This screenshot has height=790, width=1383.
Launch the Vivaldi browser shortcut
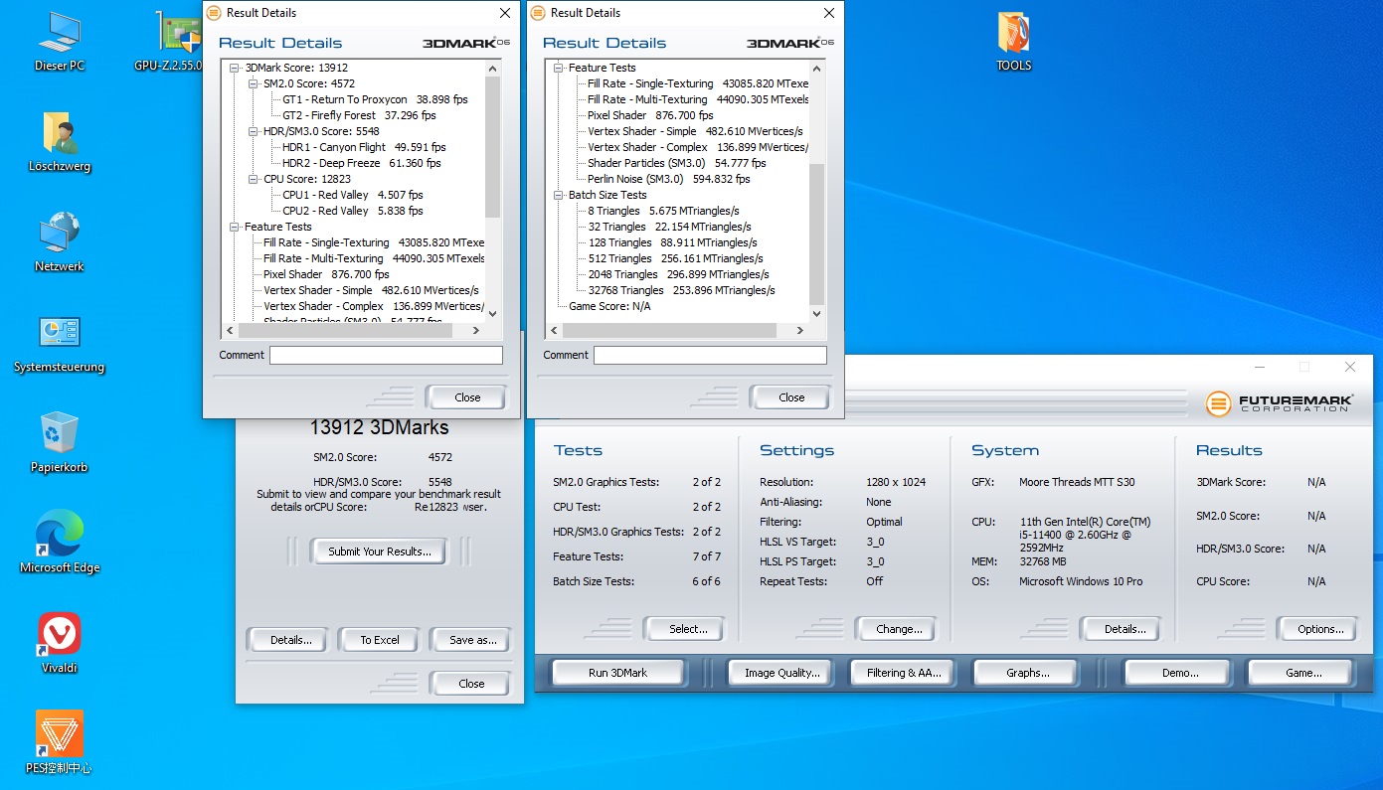[60, 644]
